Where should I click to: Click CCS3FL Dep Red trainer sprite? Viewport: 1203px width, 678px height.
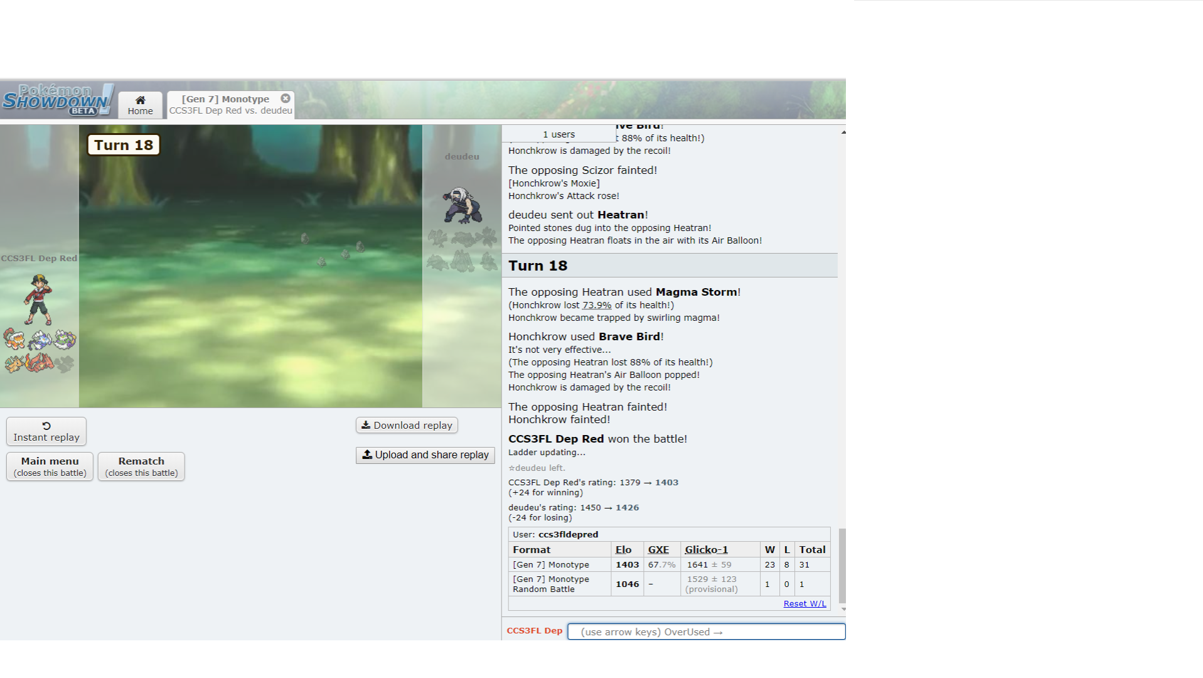pyautogui.click(x=38, y=299)
